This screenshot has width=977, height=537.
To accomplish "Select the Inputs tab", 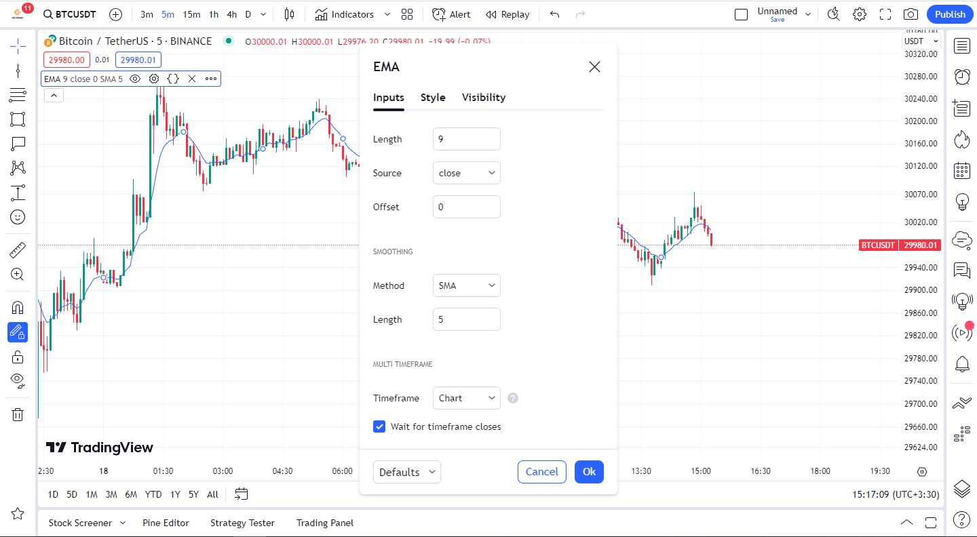I will point(389,98).
